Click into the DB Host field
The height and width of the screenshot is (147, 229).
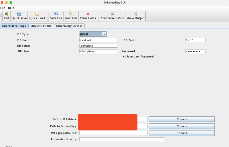click(98, 40)
